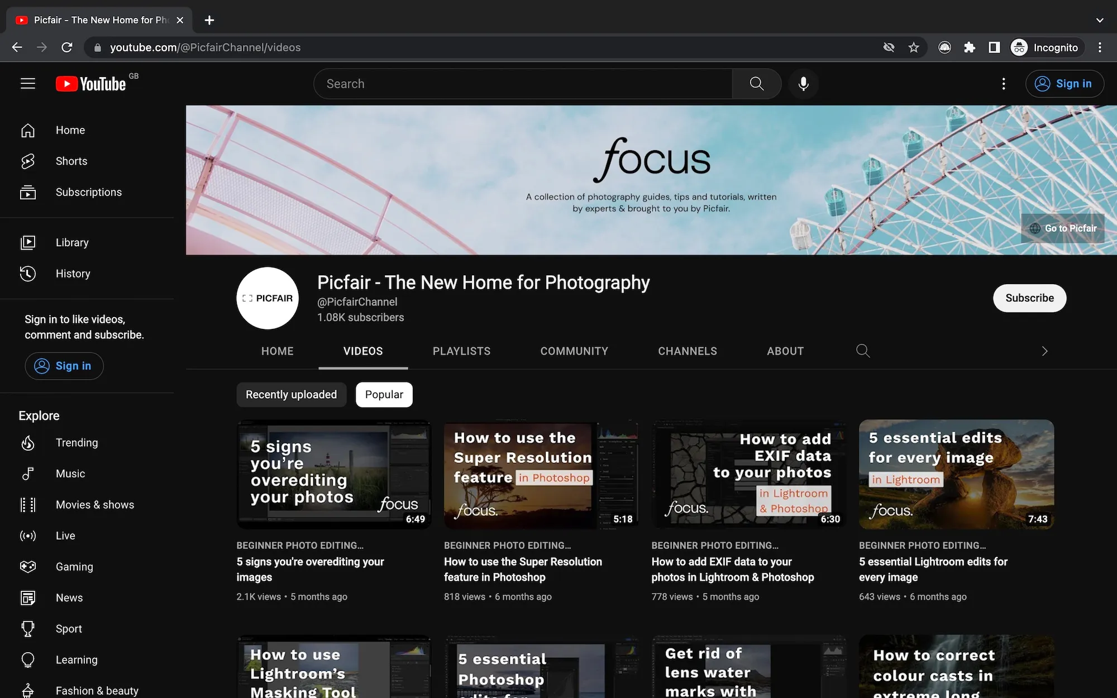Play EXIF data video thumbnail

[749, 474]
